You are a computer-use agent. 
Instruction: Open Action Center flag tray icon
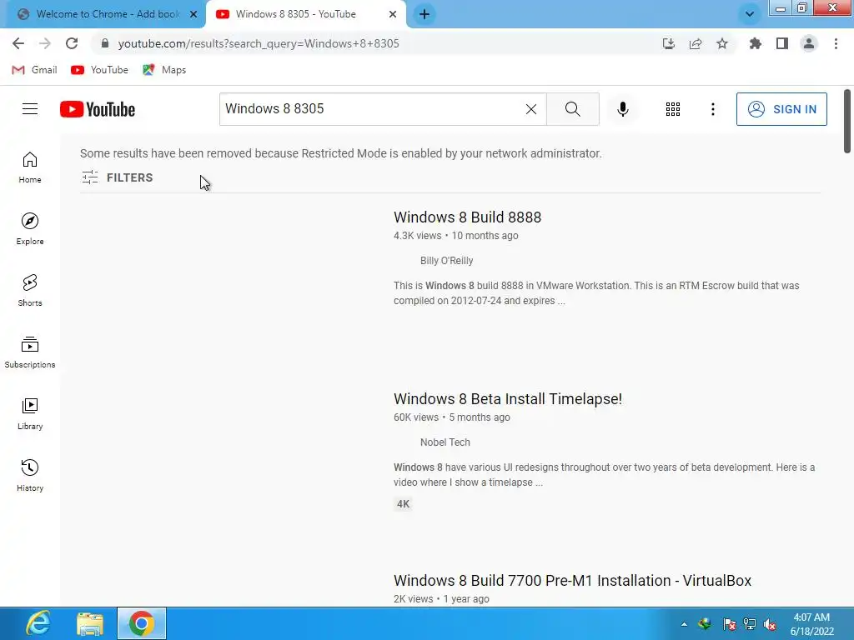point(729,624)
